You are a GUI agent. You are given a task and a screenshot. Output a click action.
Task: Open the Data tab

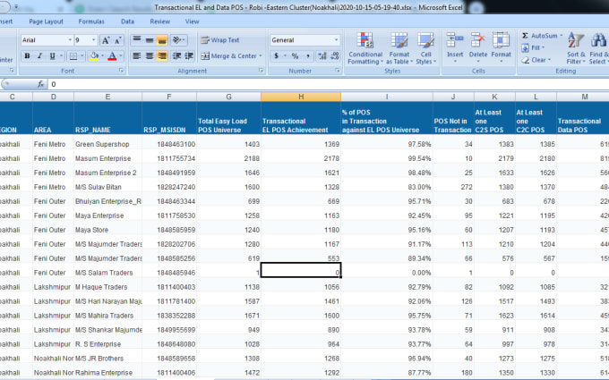pos(127,21)
